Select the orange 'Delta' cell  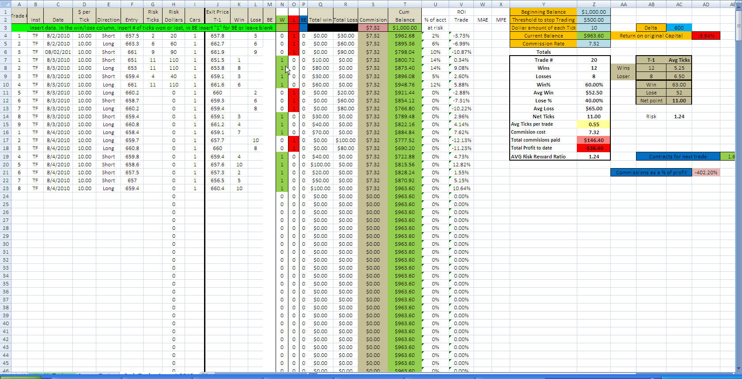coord(651,28)
